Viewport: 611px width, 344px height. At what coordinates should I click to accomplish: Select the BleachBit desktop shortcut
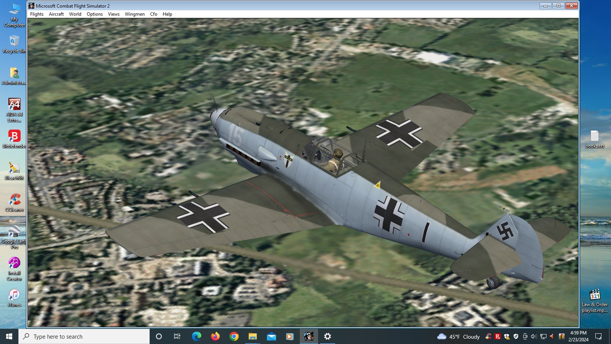point(14,171)
